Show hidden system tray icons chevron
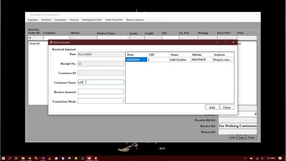 coord(245,158)
